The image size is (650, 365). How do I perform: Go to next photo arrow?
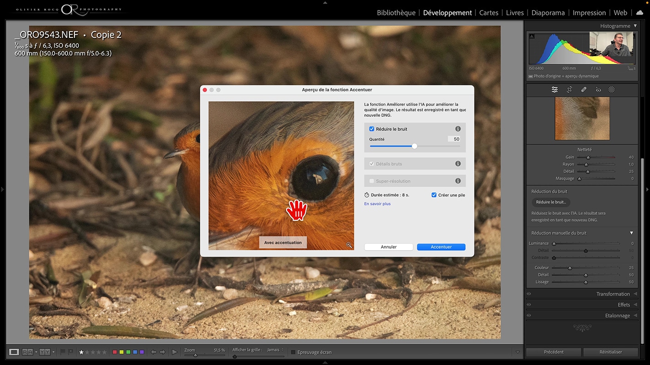coord(162,352)
